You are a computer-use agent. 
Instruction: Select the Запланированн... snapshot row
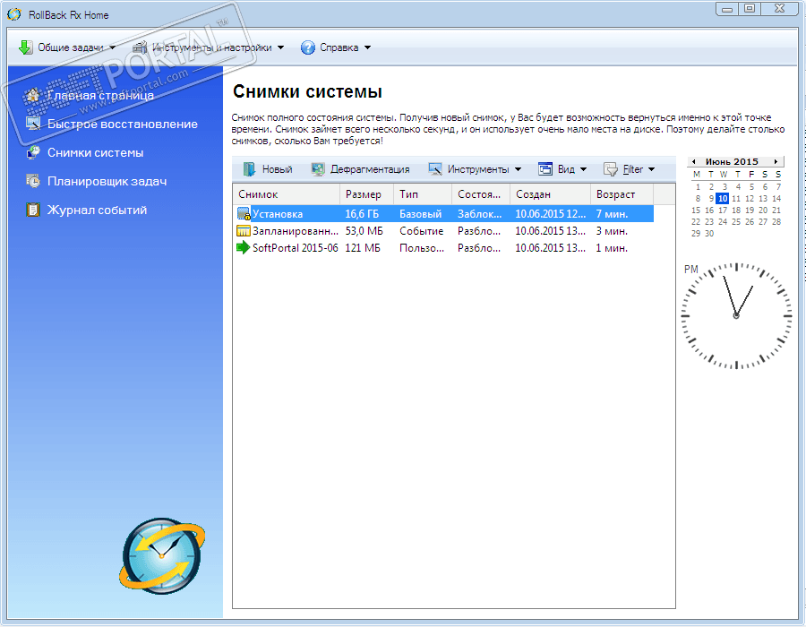click(x=444, y=231)
